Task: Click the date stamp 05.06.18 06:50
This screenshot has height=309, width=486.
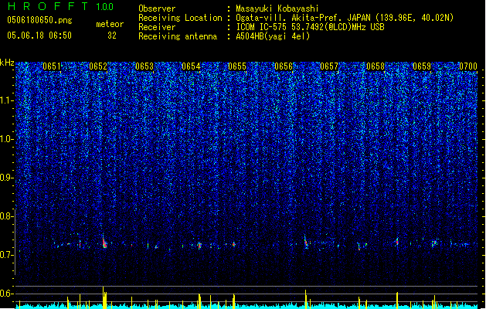Action: pos(39,36)
